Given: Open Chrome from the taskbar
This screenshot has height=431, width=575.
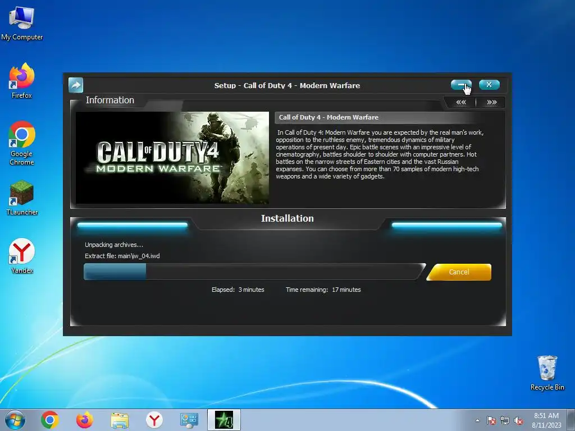Looking at the screenshot, I should (x=50, y=420).
